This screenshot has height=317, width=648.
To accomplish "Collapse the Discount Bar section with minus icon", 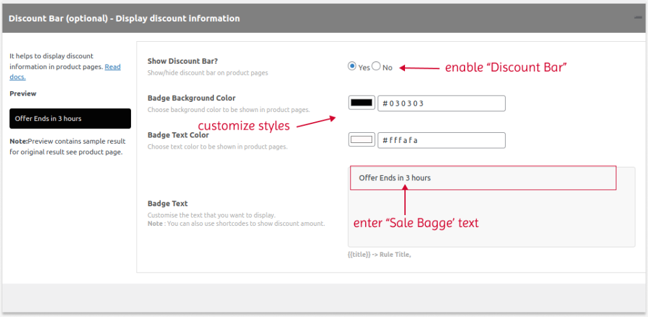I will pos(637,18).
